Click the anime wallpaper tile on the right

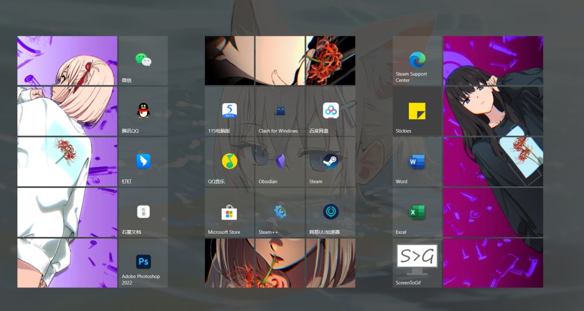click(x=492, y=162)
